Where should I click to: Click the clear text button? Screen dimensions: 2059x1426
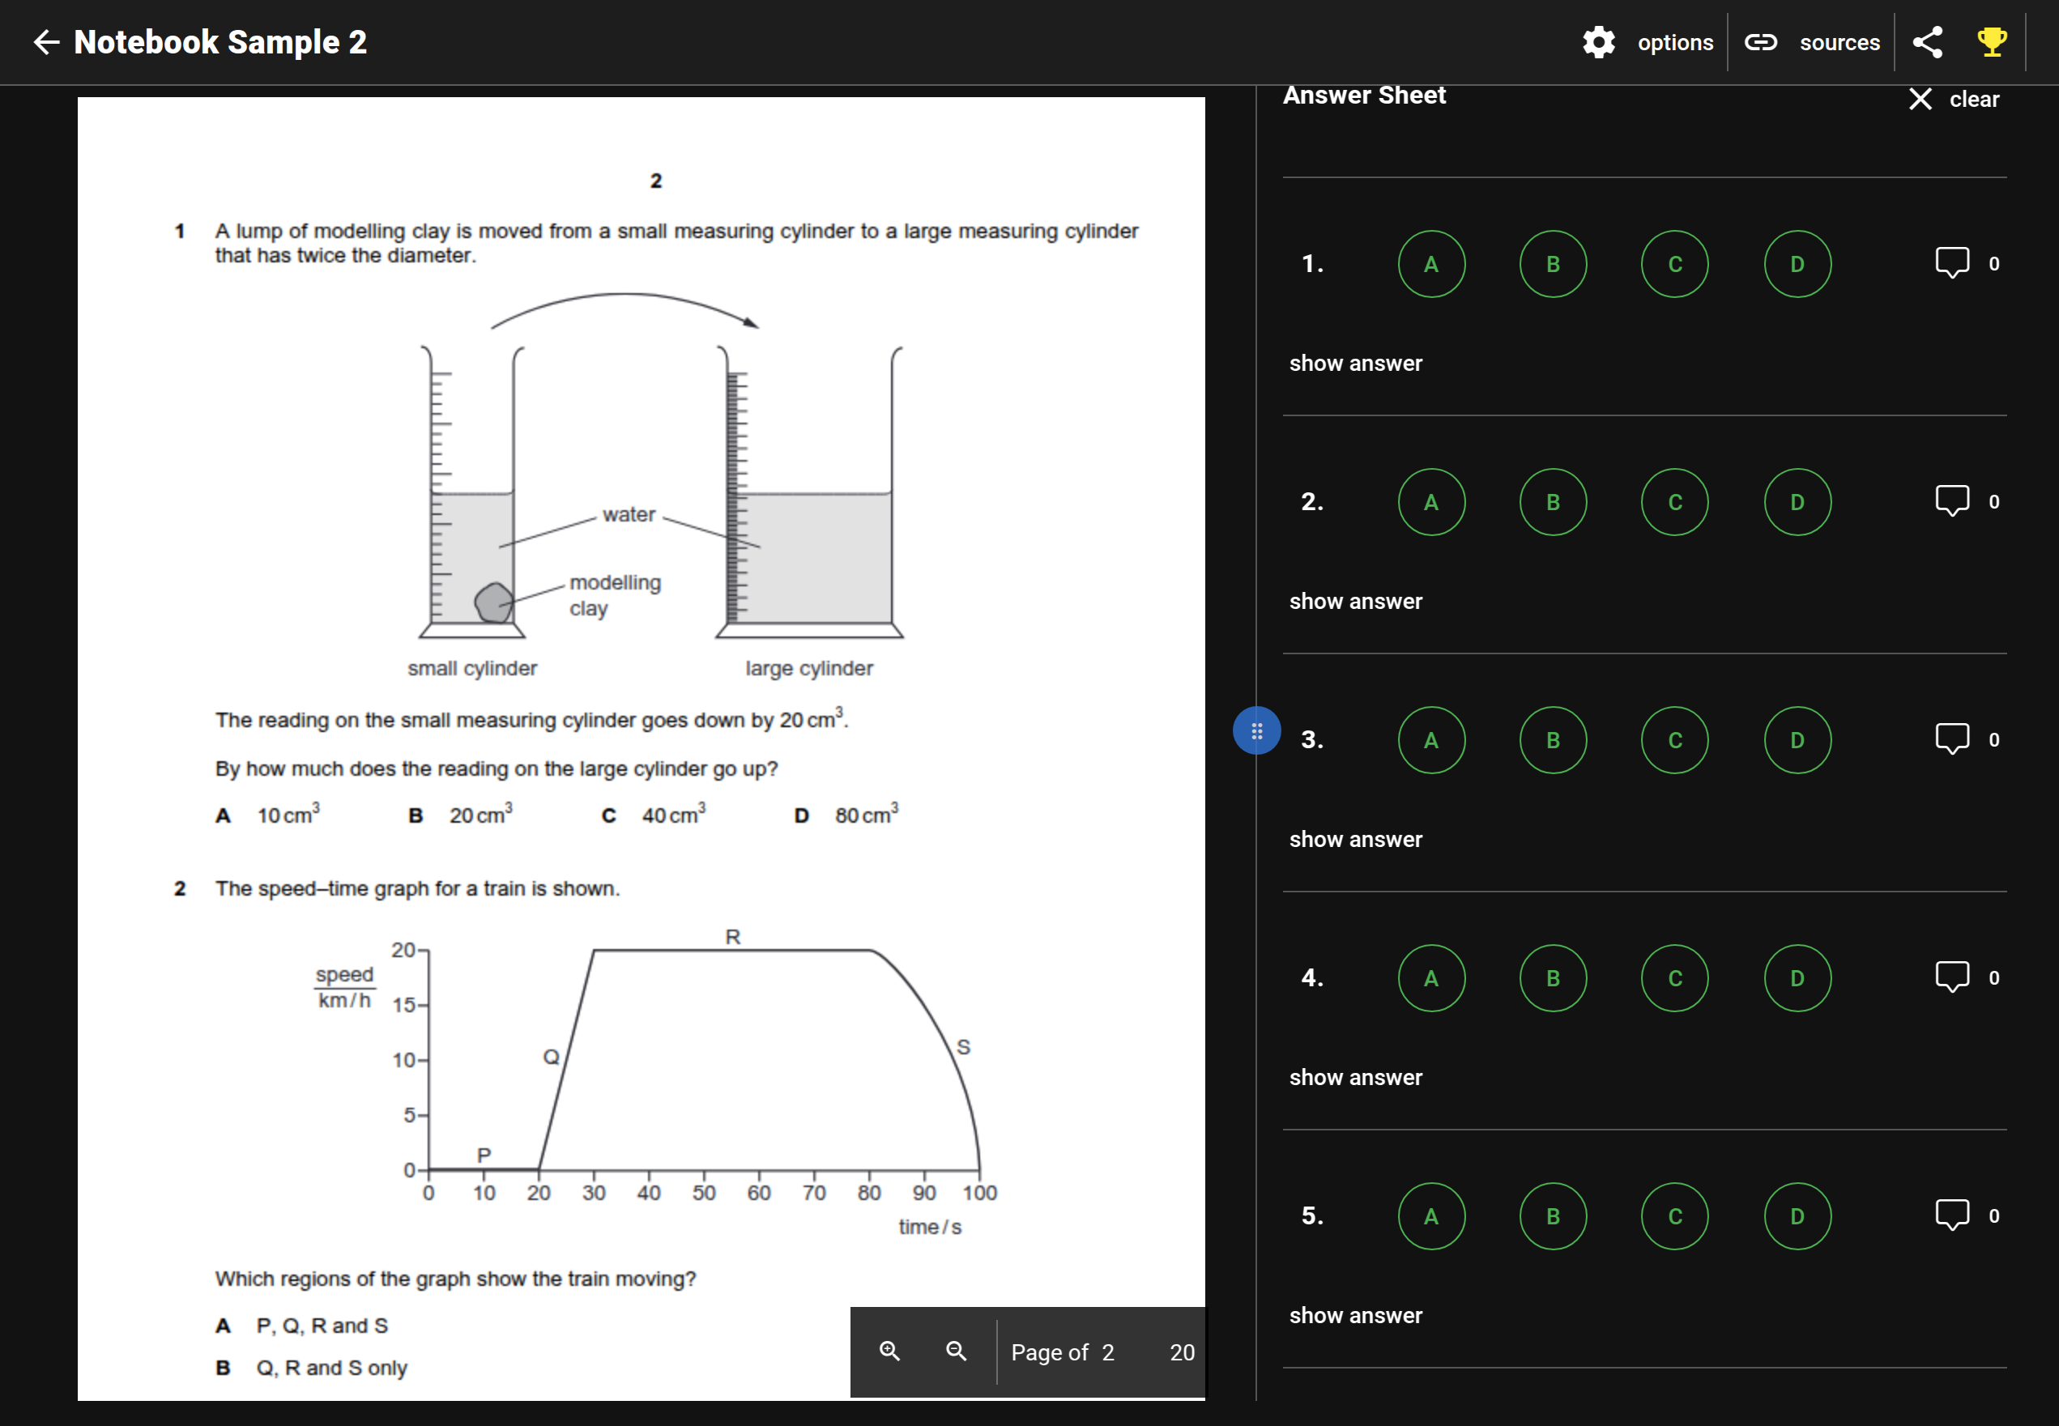(1974, 99)
